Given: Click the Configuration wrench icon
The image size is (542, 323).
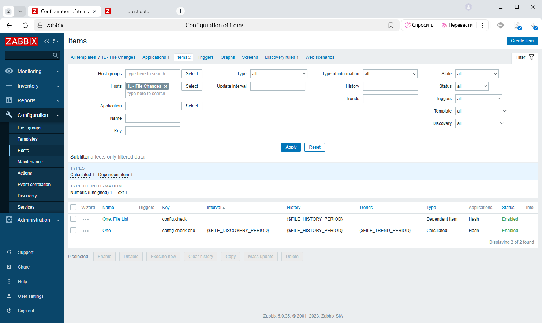Looking at the screenshot, I should tap(9, 115).
